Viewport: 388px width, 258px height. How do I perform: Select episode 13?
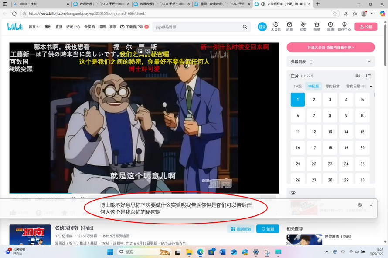click(x=330, y=131)
